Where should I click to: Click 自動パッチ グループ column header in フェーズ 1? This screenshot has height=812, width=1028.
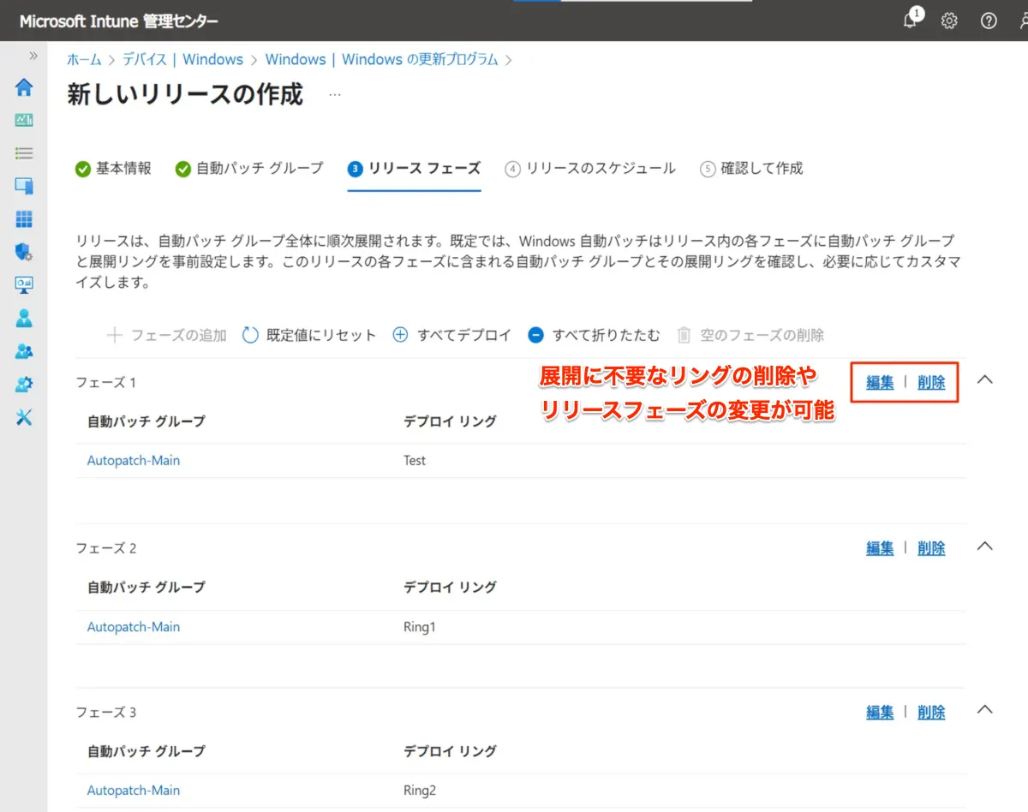coord(146,421)
